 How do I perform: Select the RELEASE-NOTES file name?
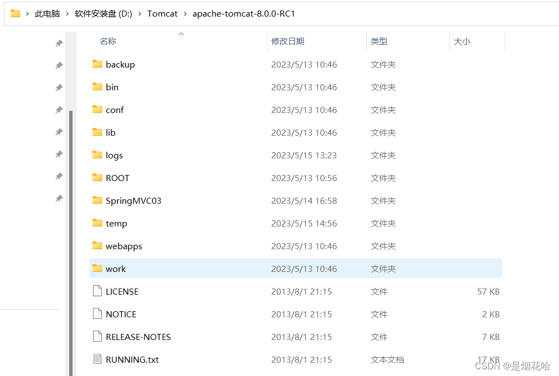click(x=138, y=337)
